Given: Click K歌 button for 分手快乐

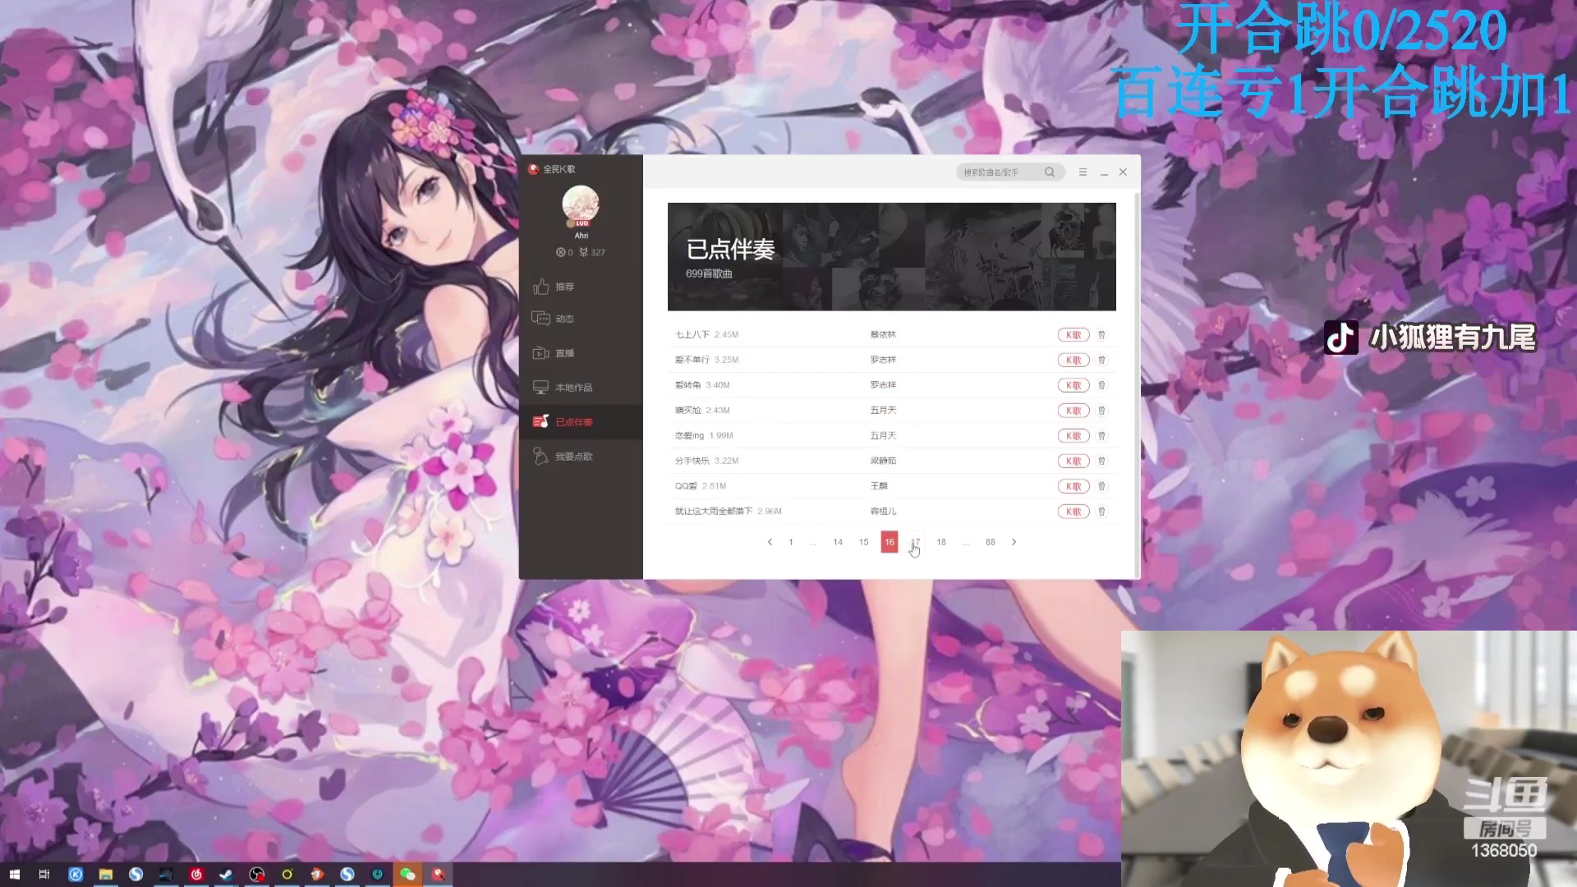Looking at the screenshot, I should point(1074,462).
